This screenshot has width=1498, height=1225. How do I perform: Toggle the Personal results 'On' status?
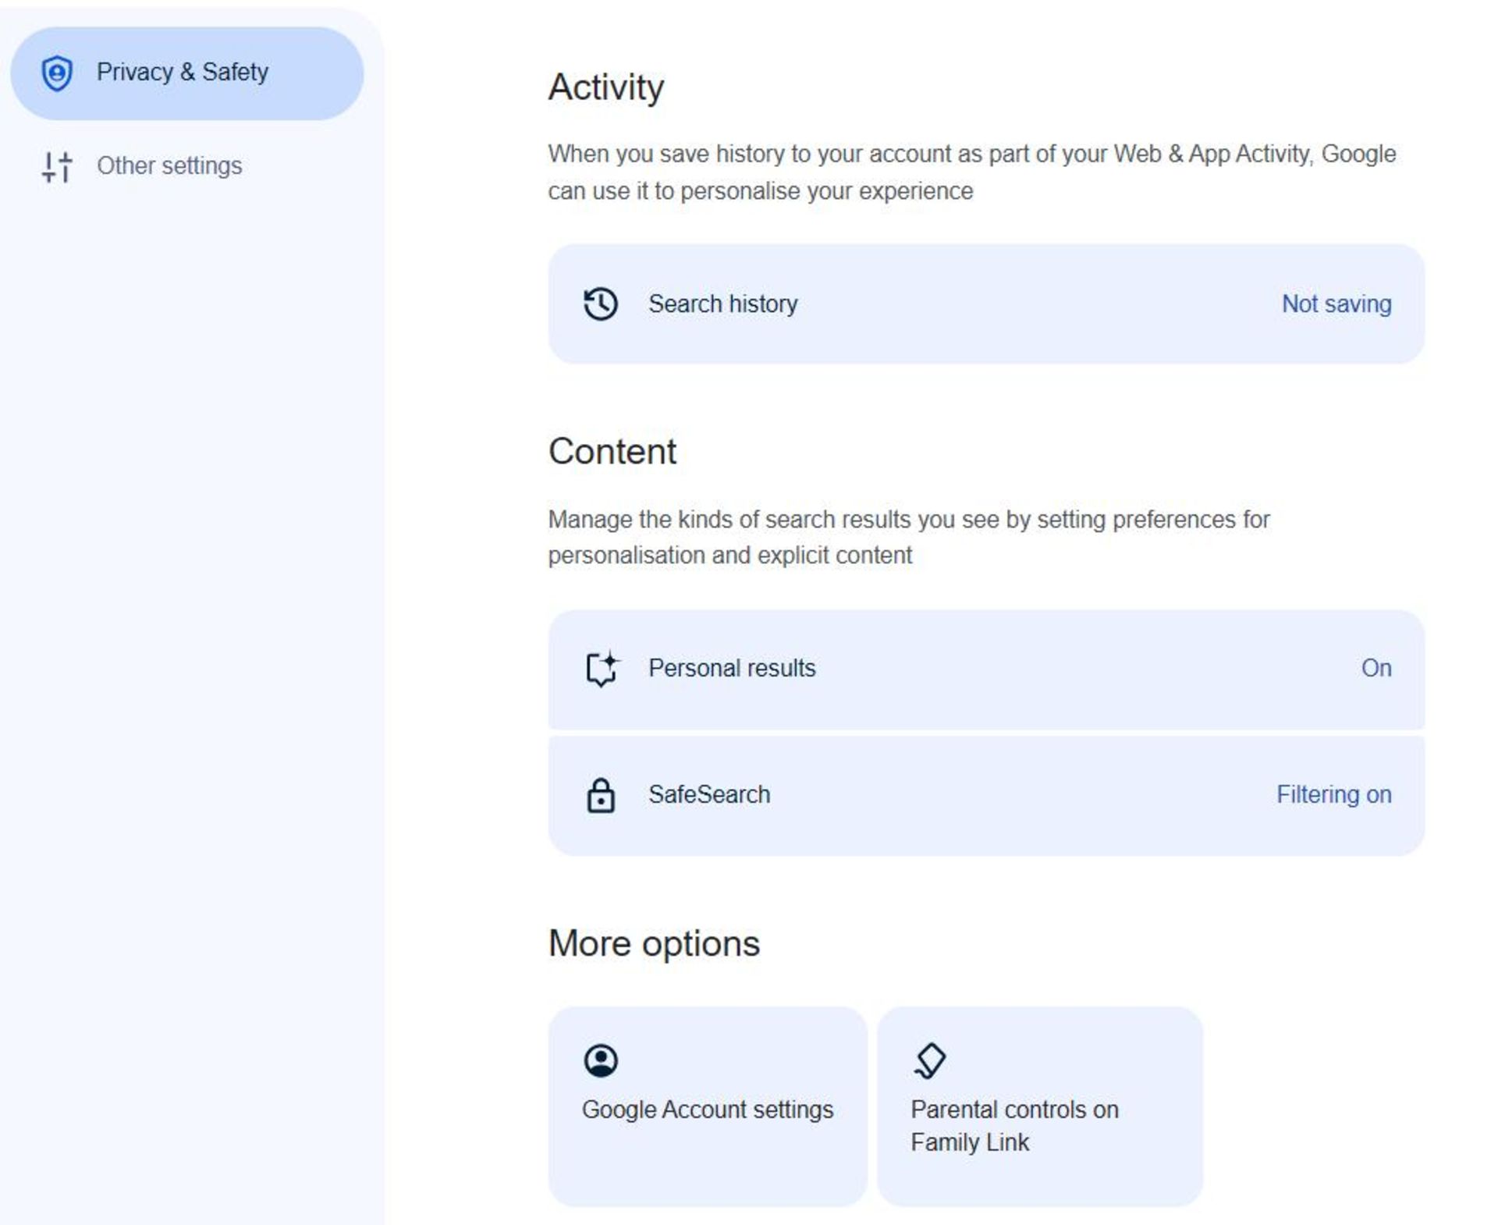point(1376,669)
